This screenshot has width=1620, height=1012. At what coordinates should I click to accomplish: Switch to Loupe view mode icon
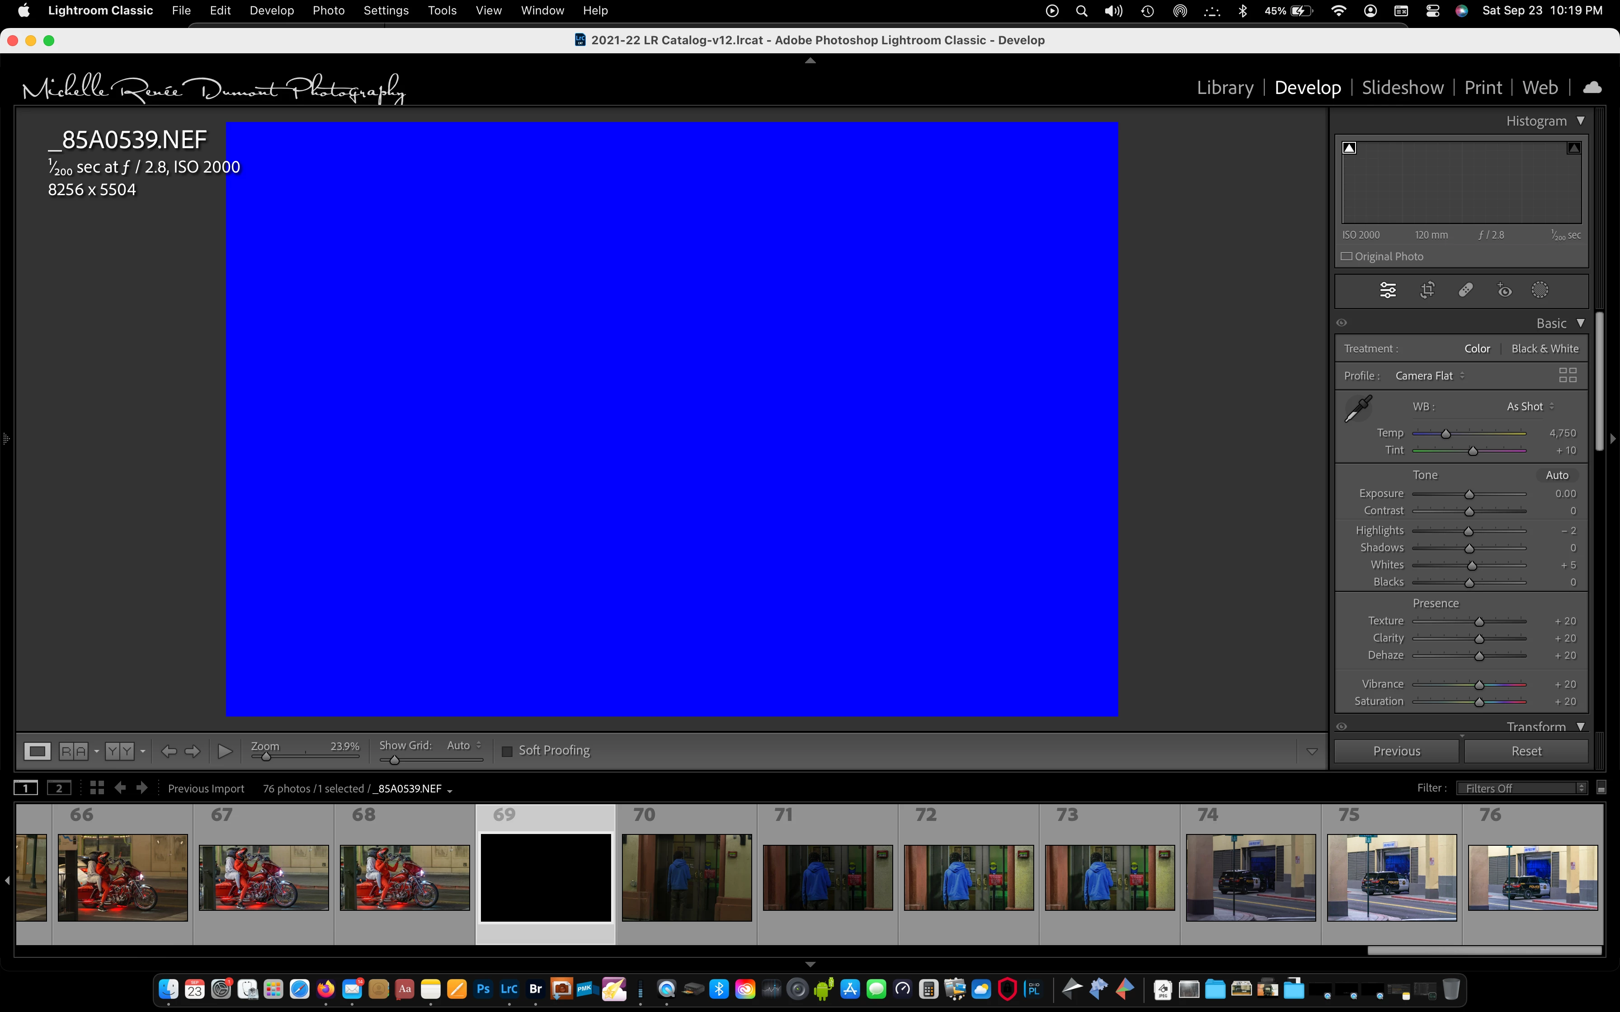37,751
